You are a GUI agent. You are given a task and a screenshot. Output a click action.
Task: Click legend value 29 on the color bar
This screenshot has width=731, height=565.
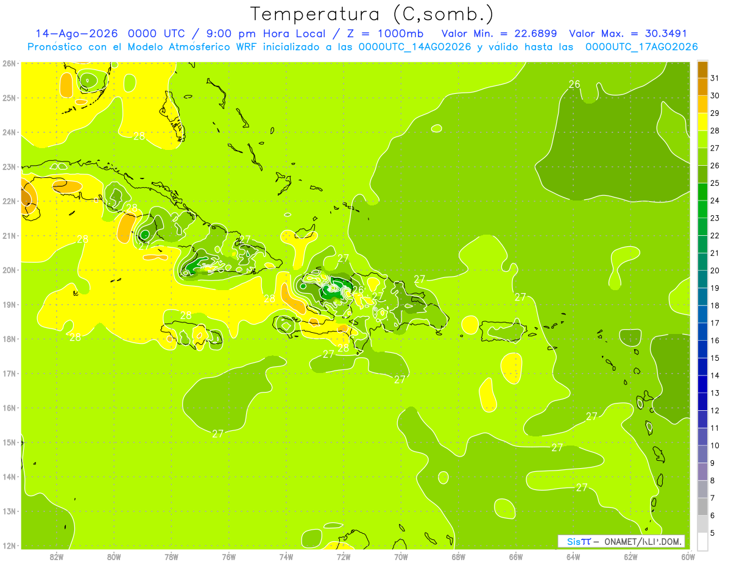pos(715,113)
